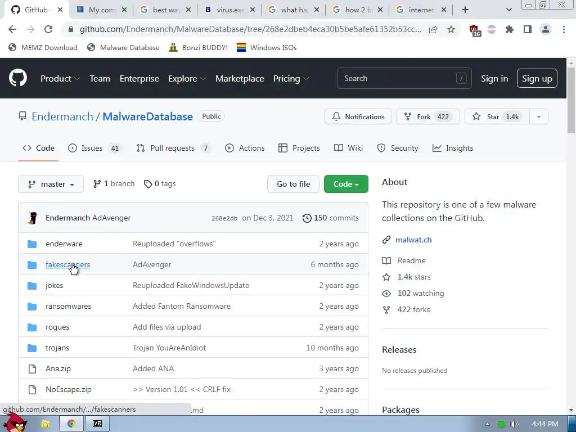Click the enderware folder icon
576x432 pixels.
point(32,244)
